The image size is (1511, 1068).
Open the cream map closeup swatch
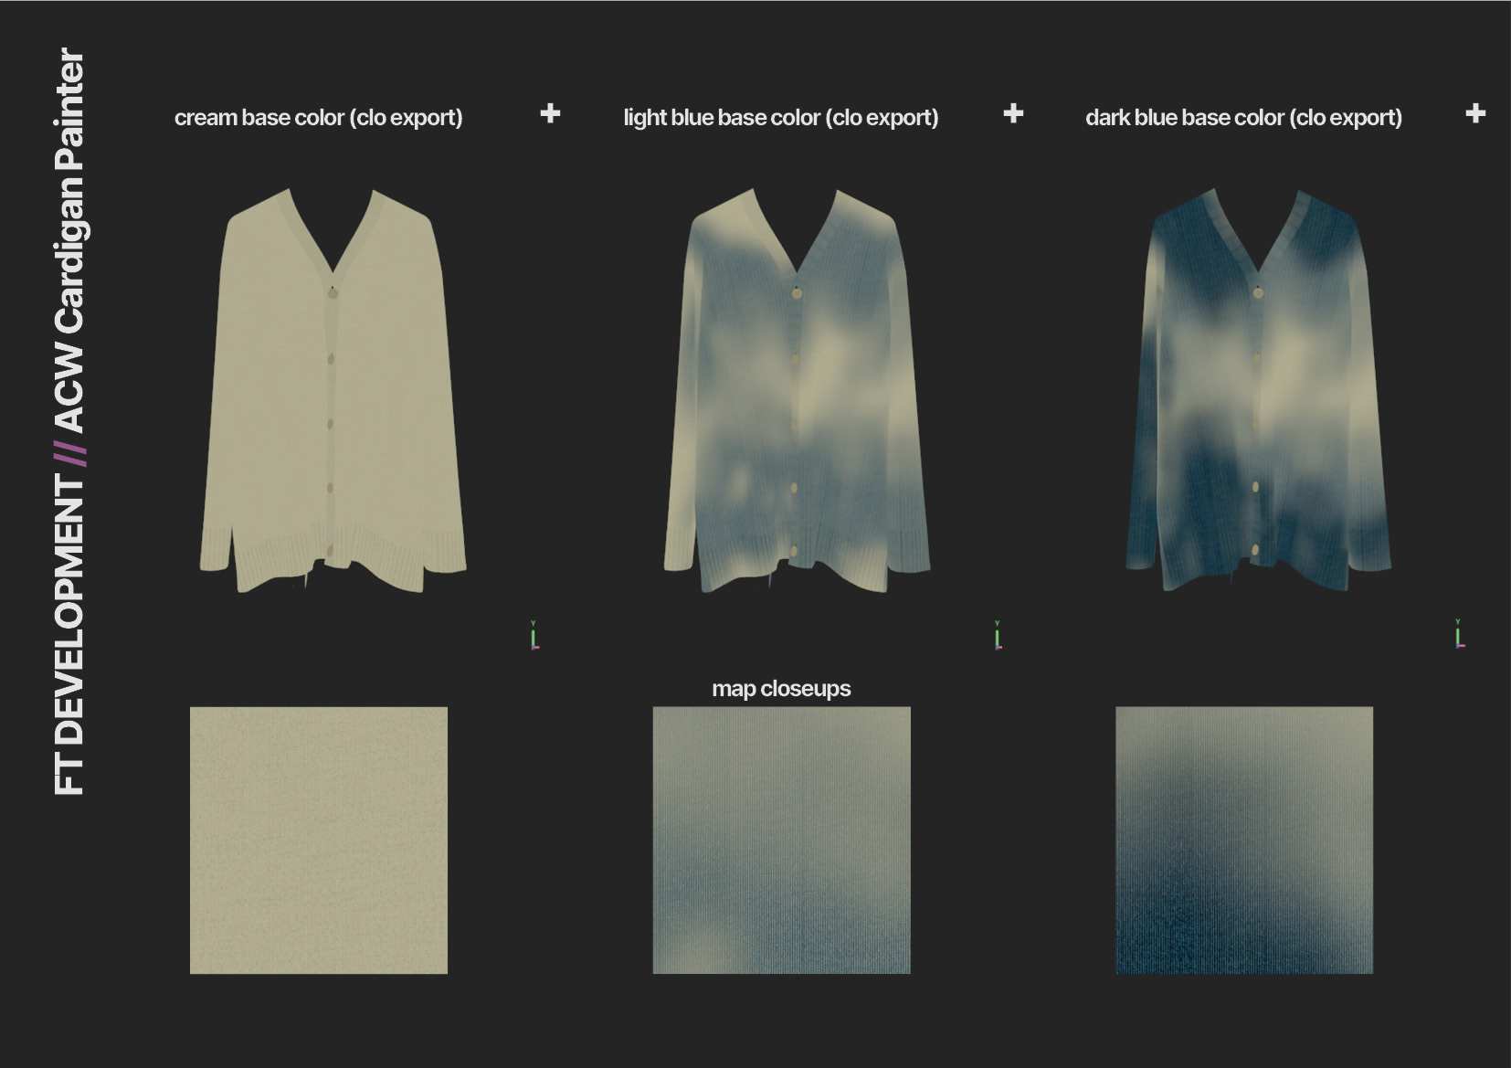[319, 840]
